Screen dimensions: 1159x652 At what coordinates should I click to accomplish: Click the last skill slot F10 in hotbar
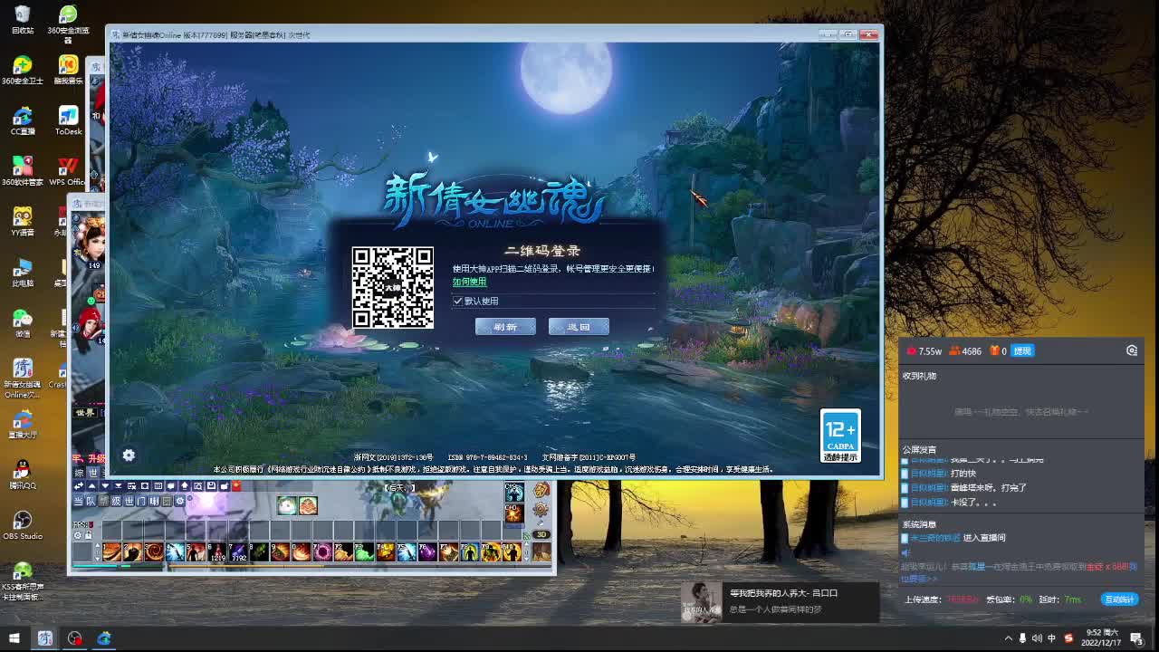512,551
